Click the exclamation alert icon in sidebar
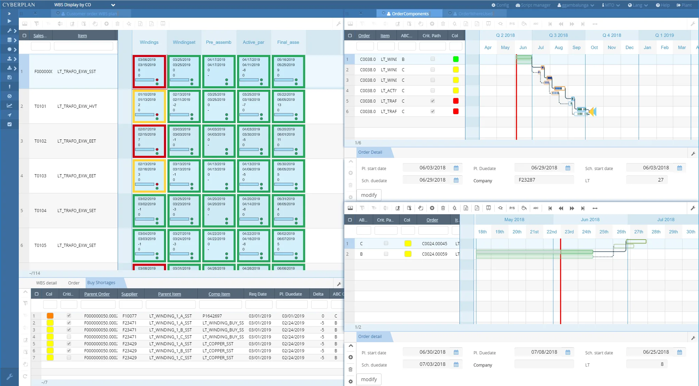 click(9, 87)
